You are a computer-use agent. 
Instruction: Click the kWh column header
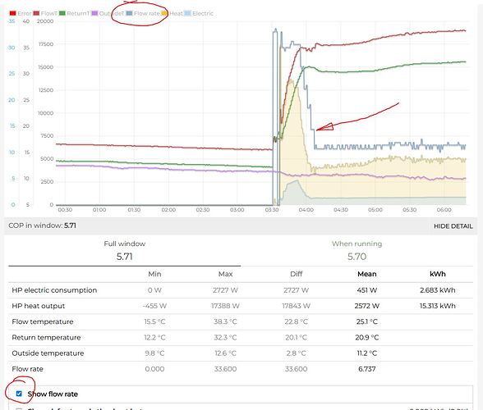pyautogui.click(x=438, y=274)
